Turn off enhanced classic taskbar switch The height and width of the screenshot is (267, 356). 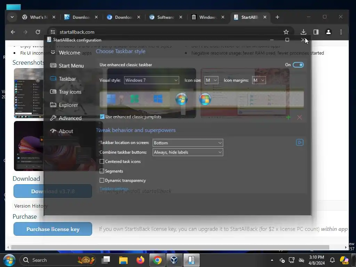(x=298, y=65)
